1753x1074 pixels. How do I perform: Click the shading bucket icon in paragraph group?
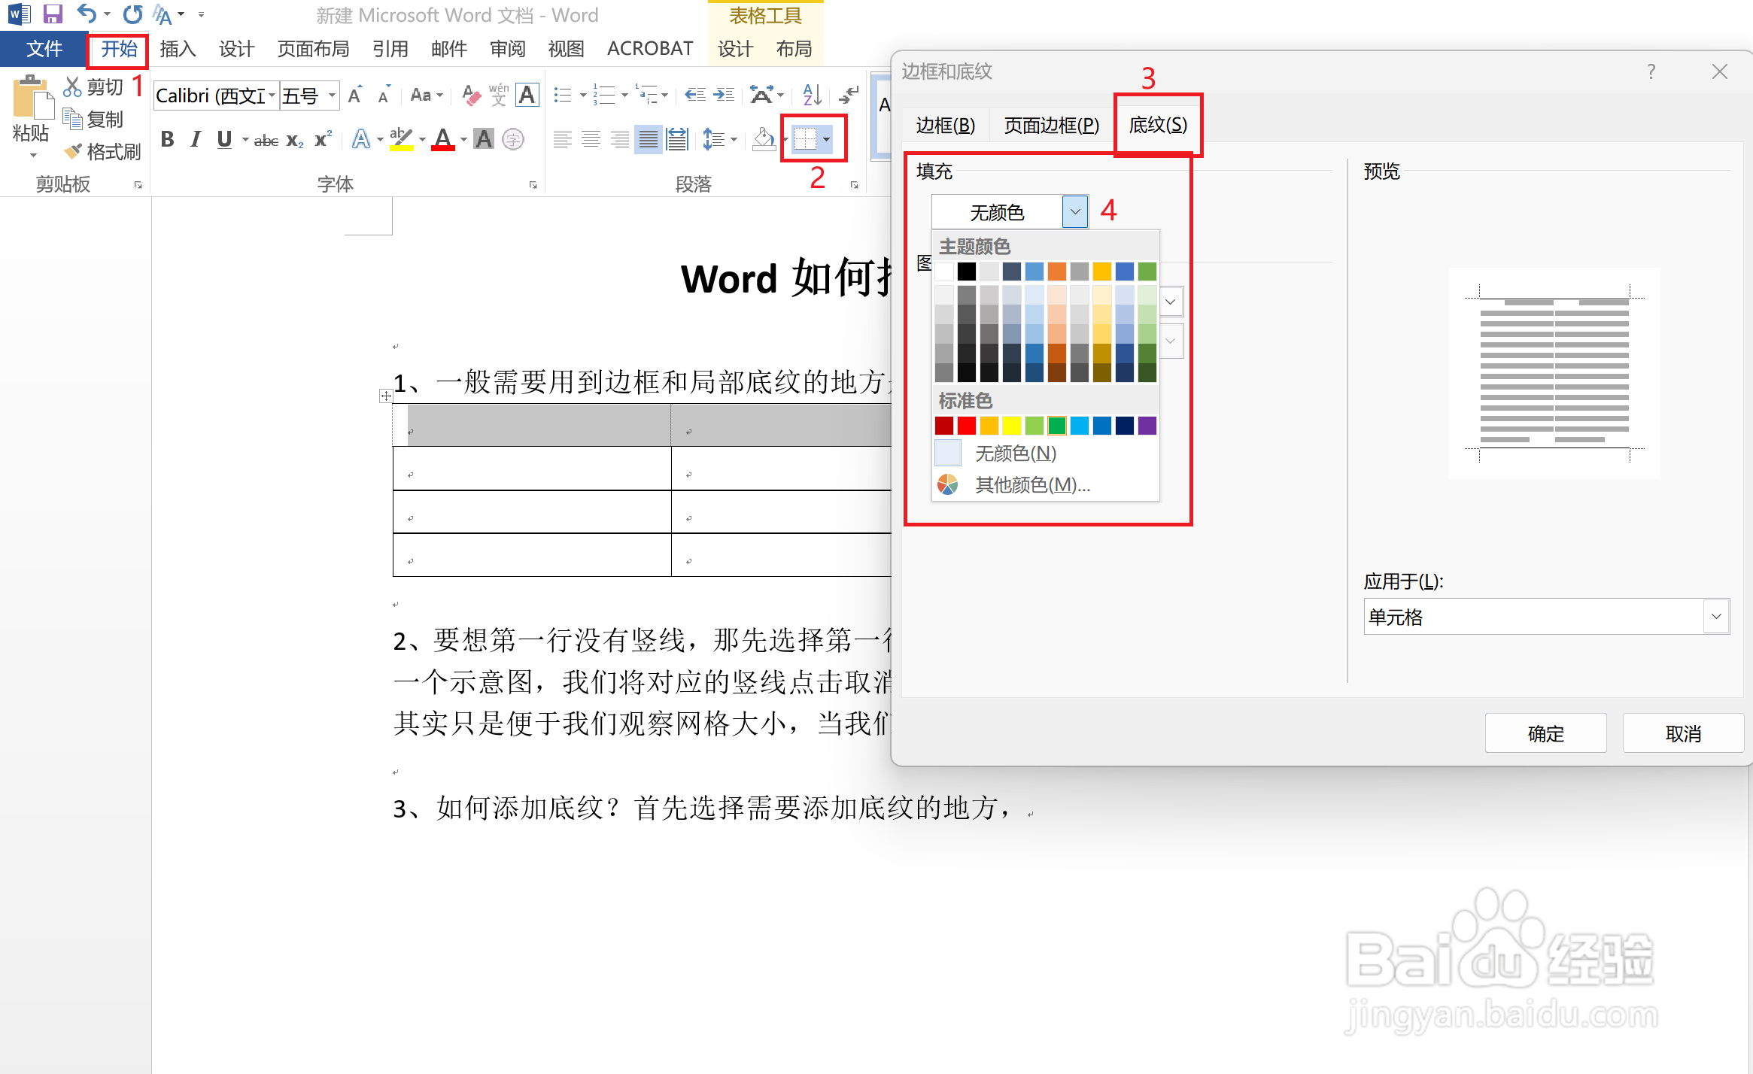coord(763,139)
